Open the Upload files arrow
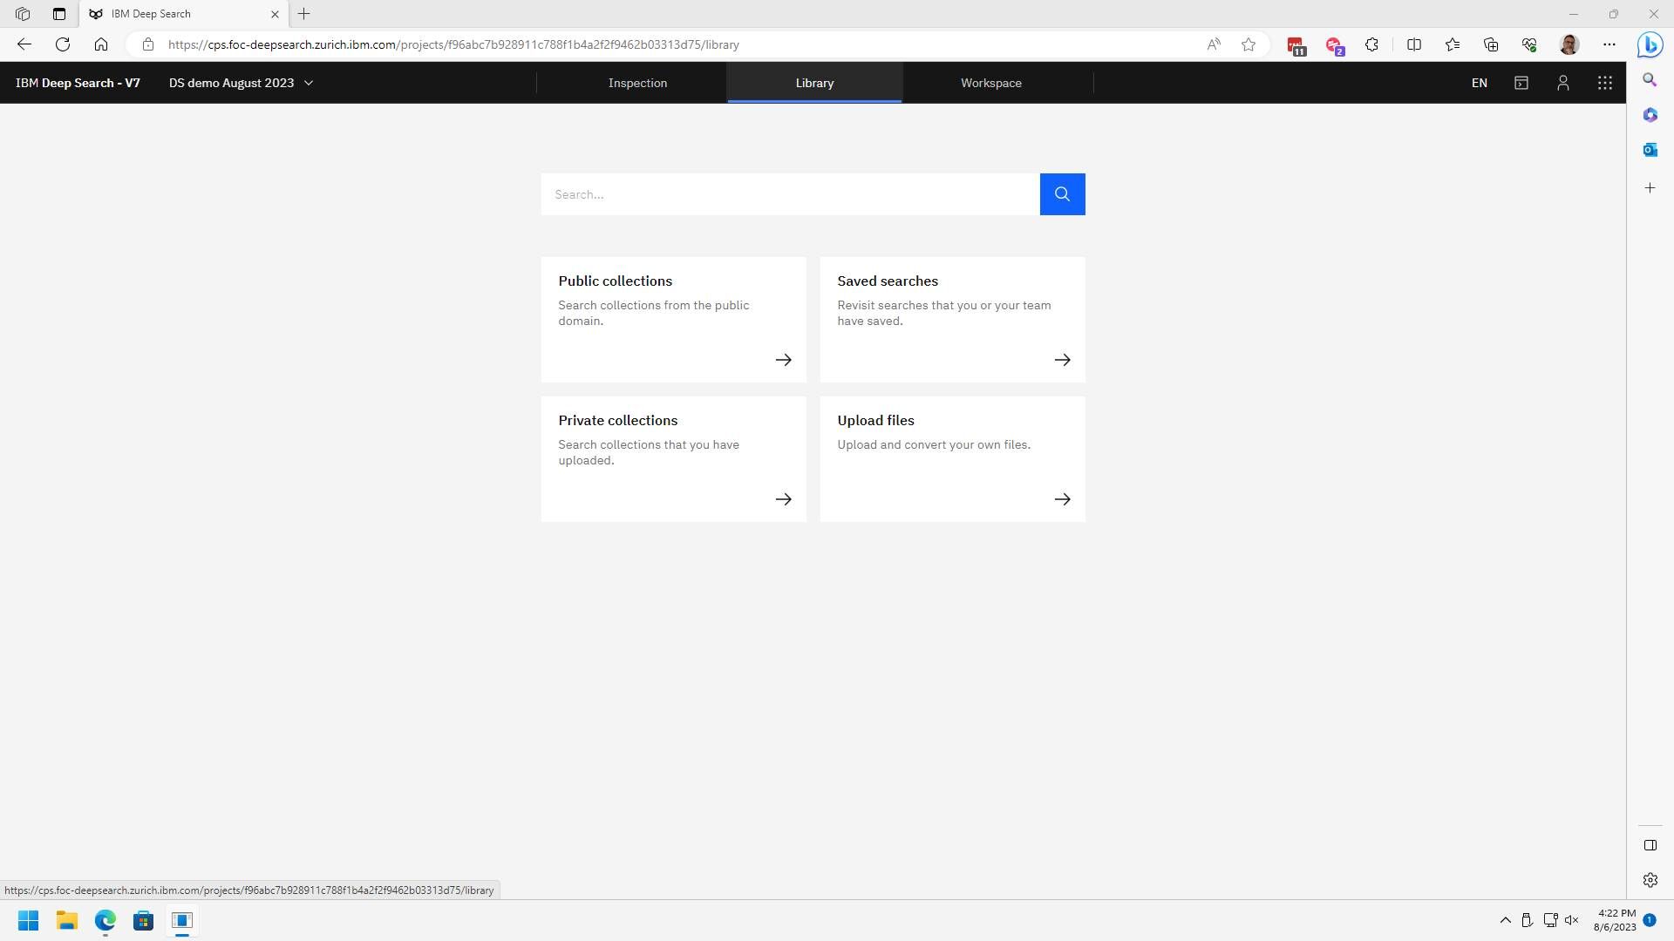The height and width of the screenshot is (941, 1674). pos(1062,499)
